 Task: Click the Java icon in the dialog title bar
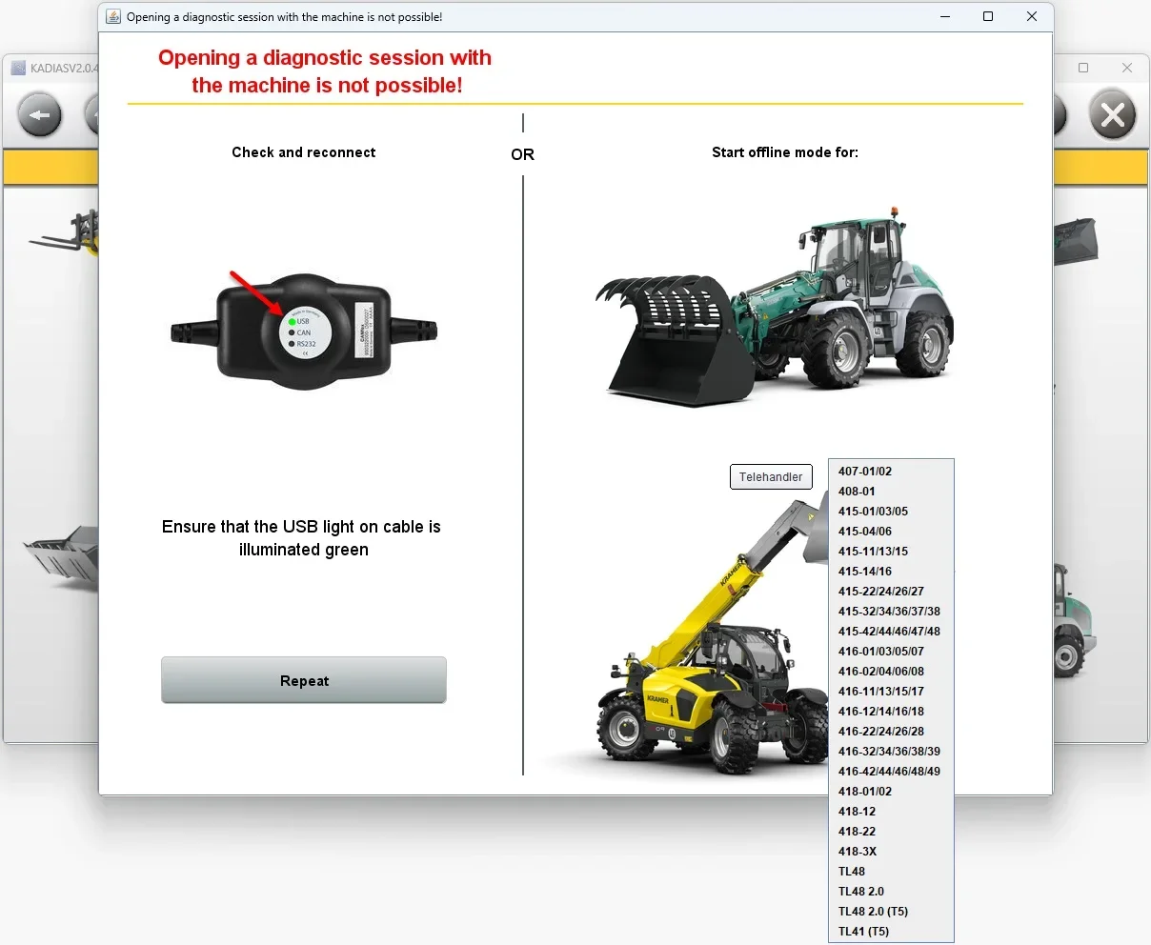[x=112, y=16]
